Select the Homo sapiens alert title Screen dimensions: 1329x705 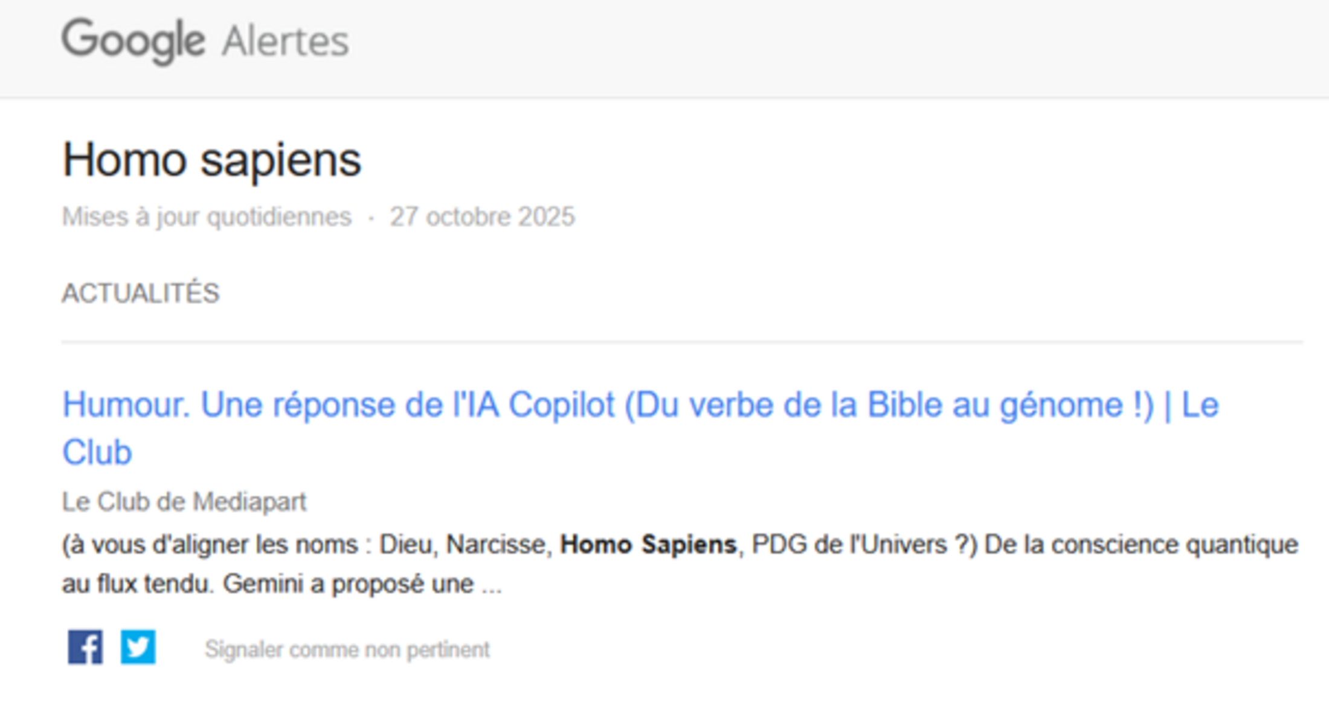[212, 161]
